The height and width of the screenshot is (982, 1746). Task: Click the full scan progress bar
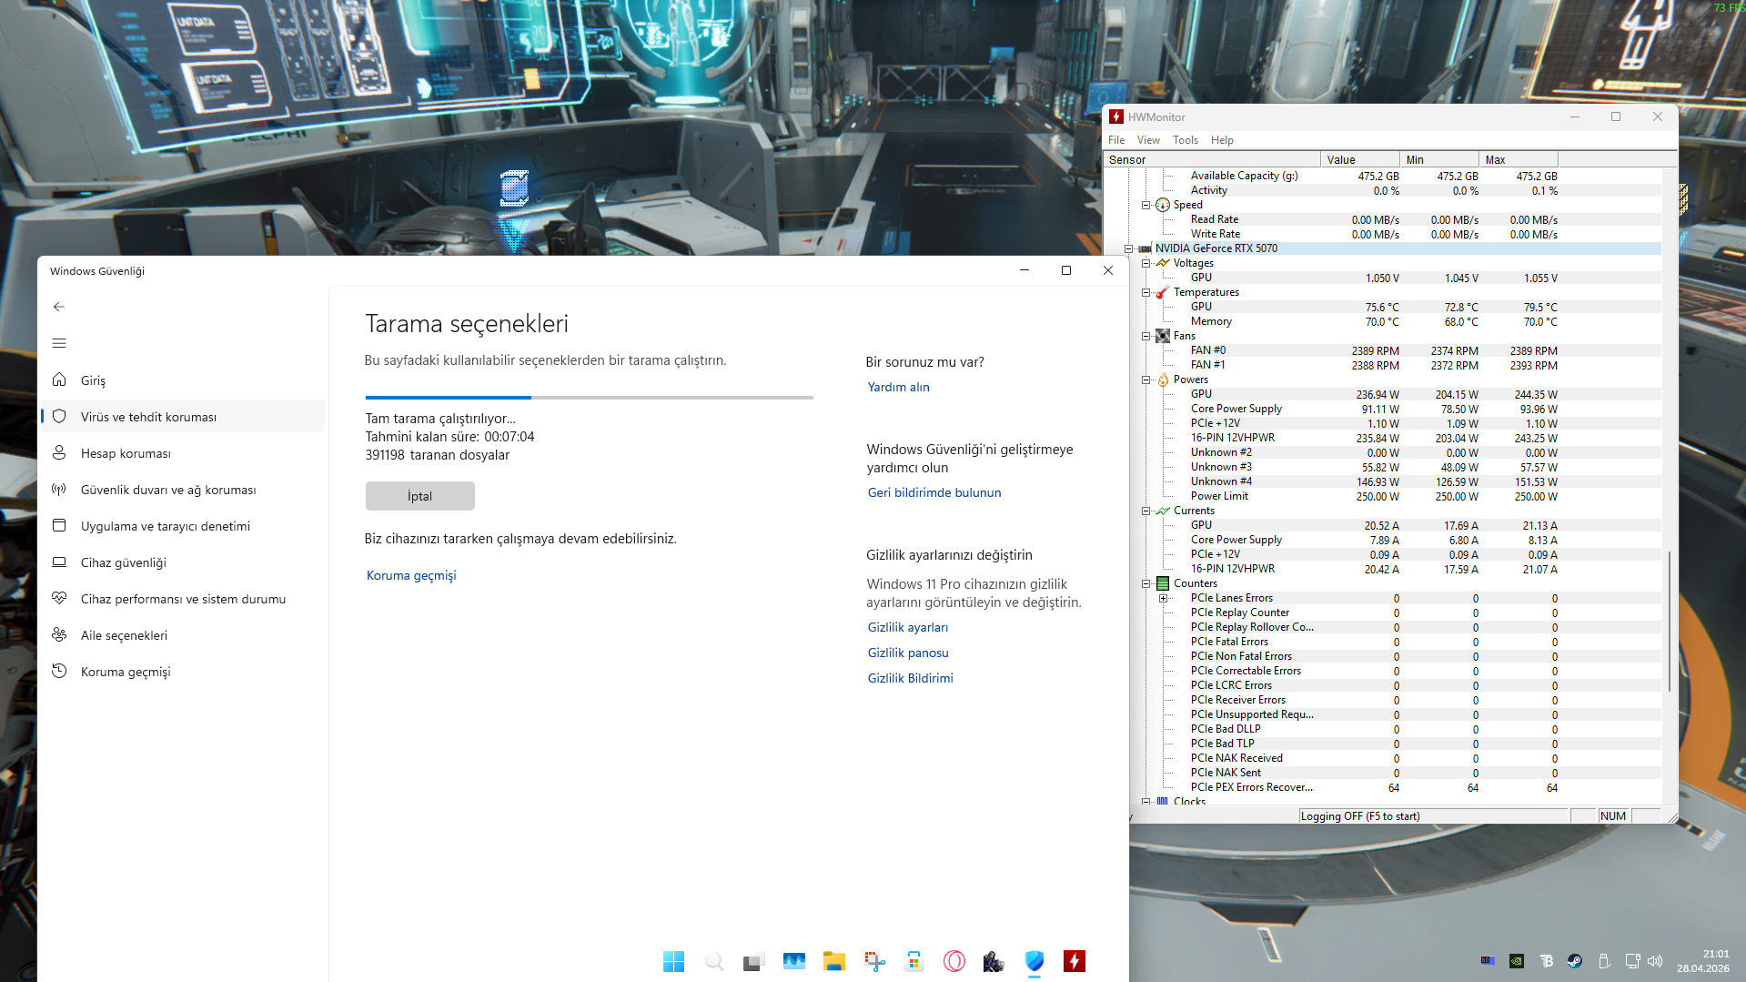click(589, 398)
